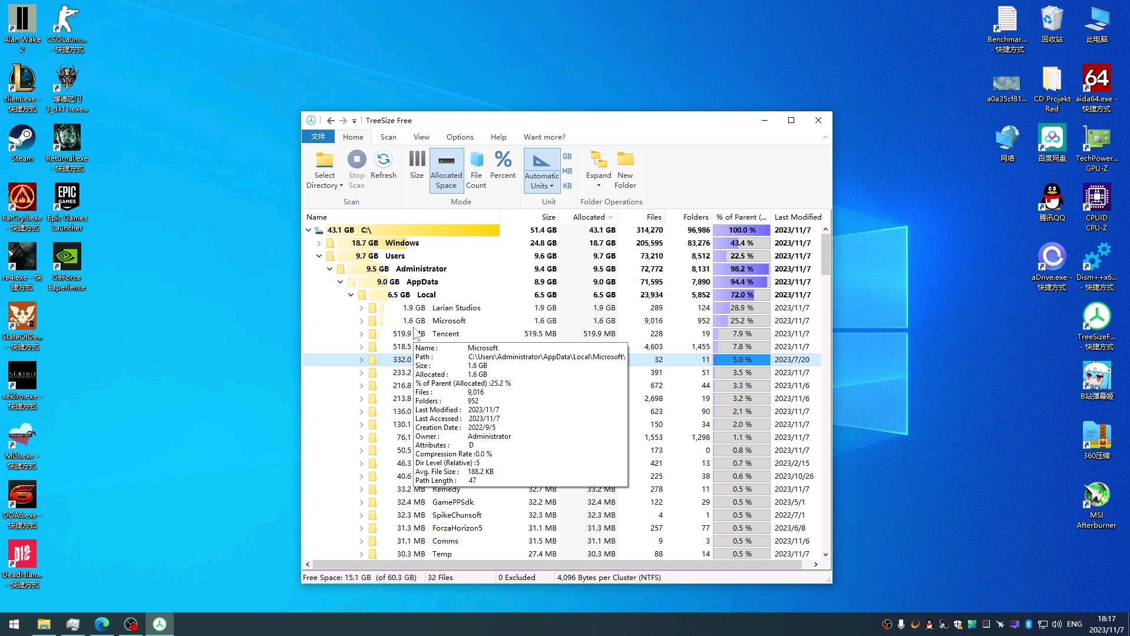Sort by the Name column header
The image size is (1130, 636).
coord(401,217)
